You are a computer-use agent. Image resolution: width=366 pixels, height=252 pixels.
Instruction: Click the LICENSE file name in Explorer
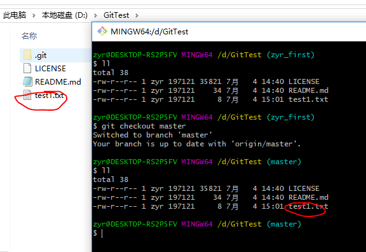[50, 69]
